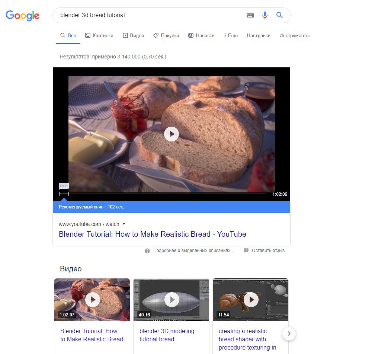
Task: Play the 1:02:07 Realistic Bread video thumbnail
Action: point(92,300)
